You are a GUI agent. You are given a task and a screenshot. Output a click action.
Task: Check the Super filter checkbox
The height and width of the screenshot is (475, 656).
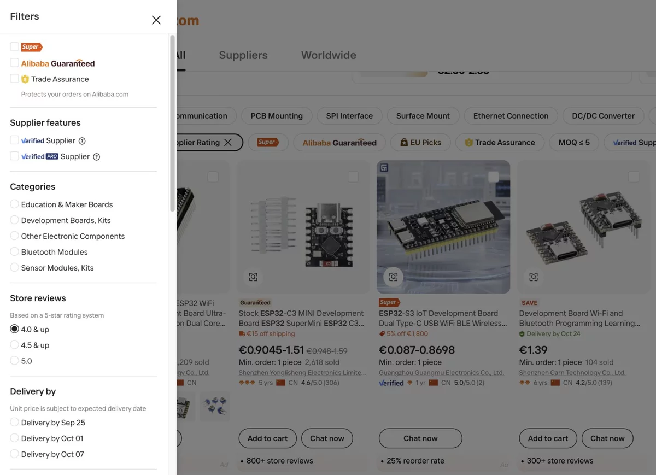(14, 47)
